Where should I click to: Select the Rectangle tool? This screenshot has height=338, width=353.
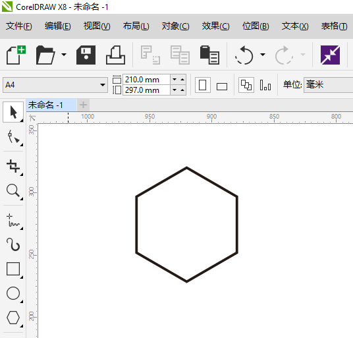pos(13,269)
